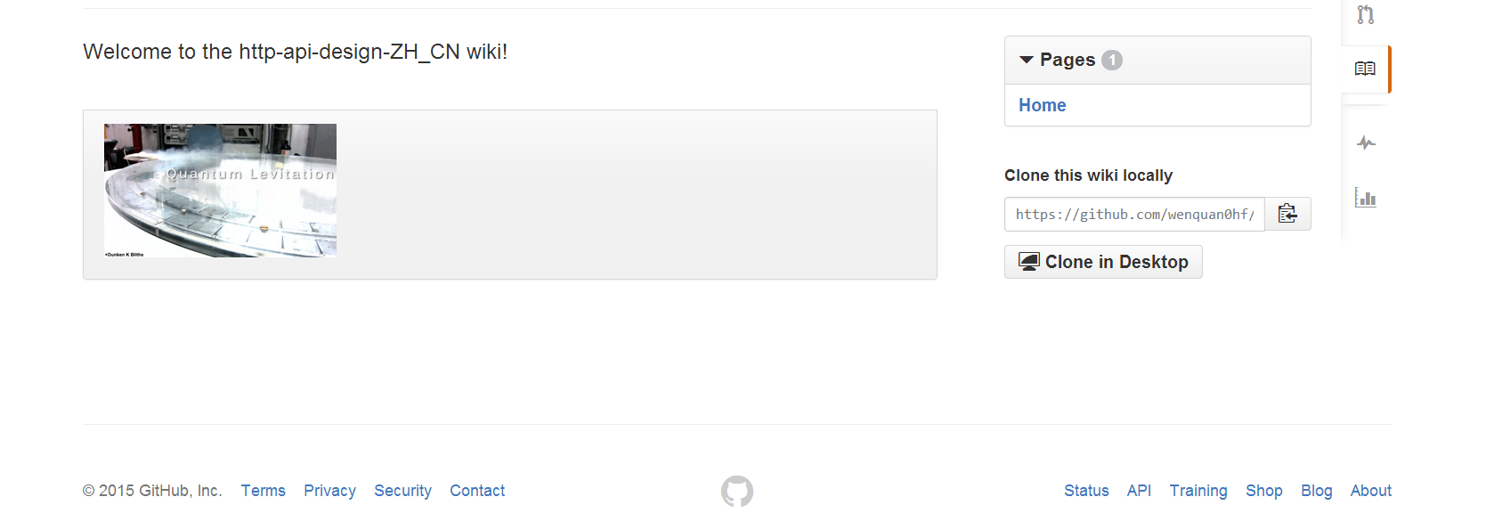
Task: Go to the Shop footer link
Action: 1263,491
